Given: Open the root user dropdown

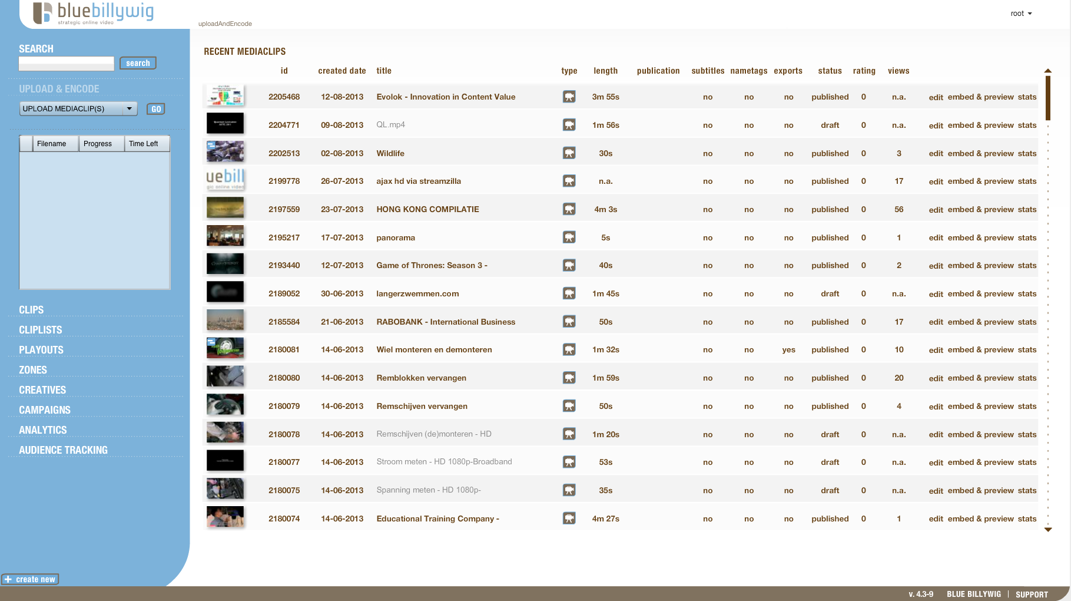Looking at the screenshot, I should [x=1021, y=14].
